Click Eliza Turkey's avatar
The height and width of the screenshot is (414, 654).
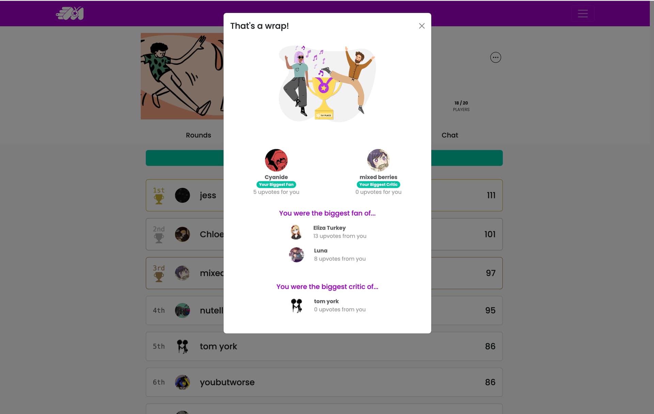coord(296,232)
